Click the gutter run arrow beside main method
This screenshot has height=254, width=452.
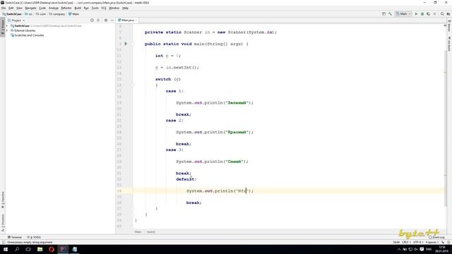click(126, 44)
